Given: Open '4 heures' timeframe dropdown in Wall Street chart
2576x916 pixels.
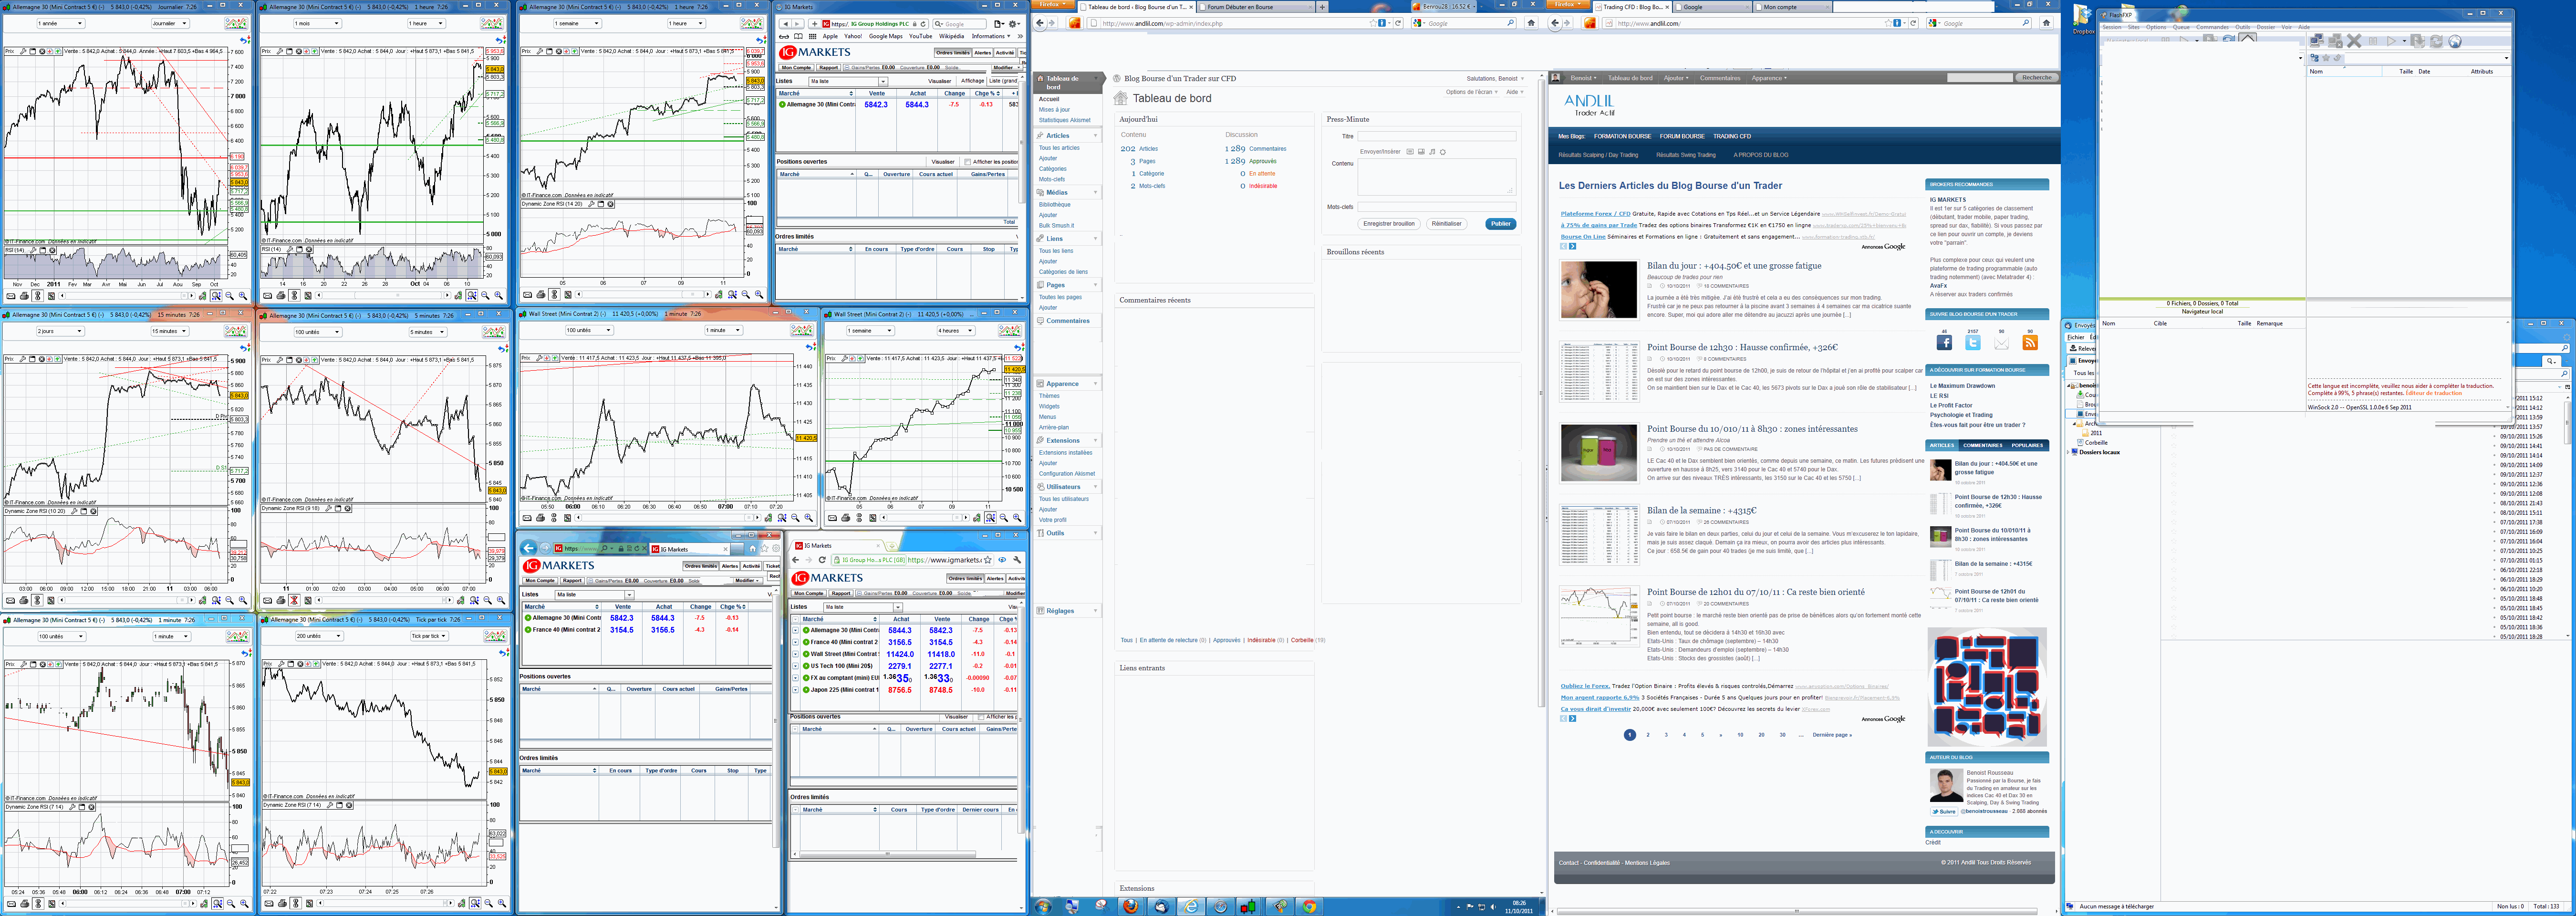Looking at the screenshot, I should [x=955, y=330].
